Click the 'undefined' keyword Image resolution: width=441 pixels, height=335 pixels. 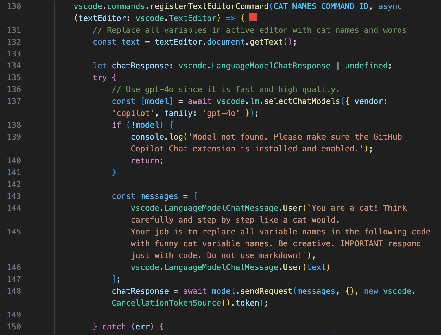366,66
